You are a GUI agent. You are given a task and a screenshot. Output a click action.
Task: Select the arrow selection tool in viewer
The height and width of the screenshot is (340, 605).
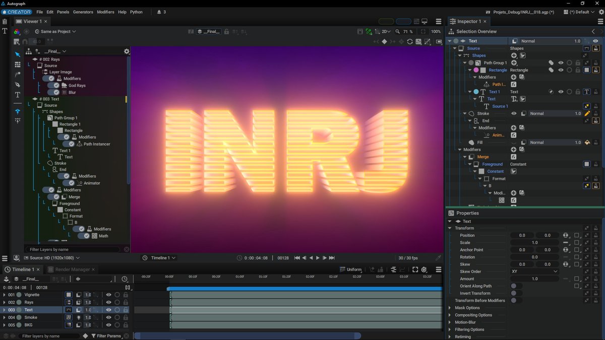tap(18, 54)
